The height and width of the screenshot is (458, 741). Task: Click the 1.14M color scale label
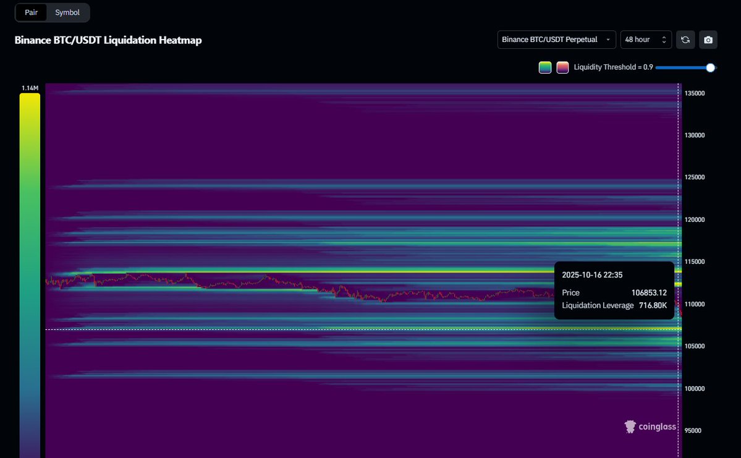[30, 88]
